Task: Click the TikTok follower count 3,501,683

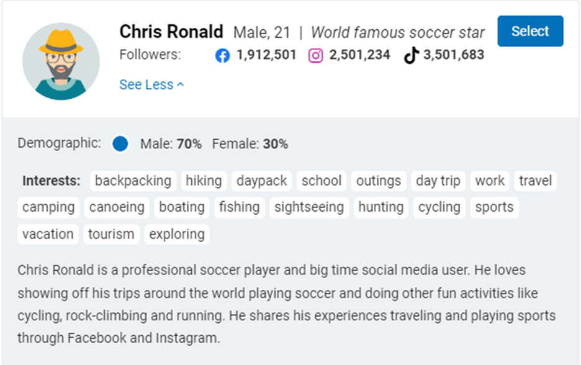Action: (x=454, y=55)
